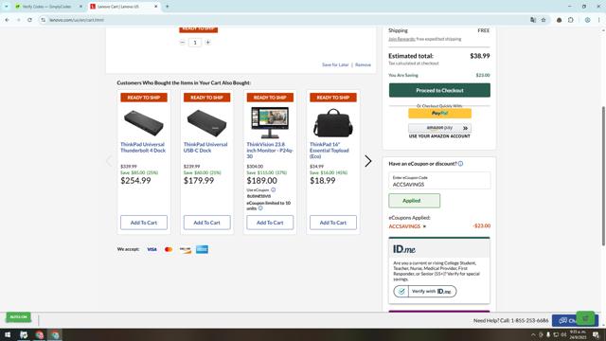Open the browser extensions puzzle icon
Screen dimensions: 606x341
[571, 20]
